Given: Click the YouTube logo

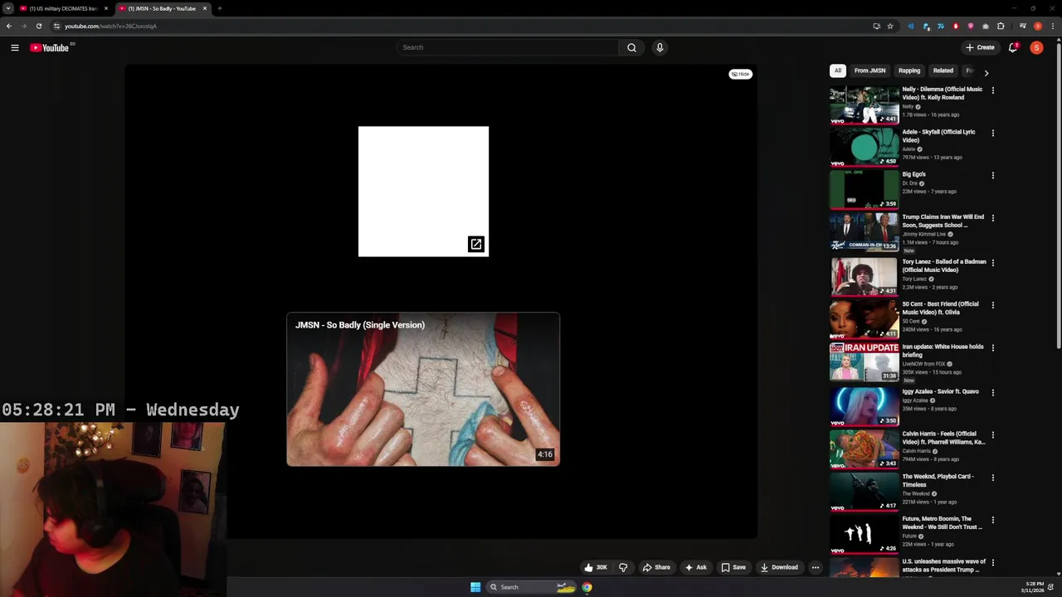Looking at the screenshot, I should click(x=50, y=47).
